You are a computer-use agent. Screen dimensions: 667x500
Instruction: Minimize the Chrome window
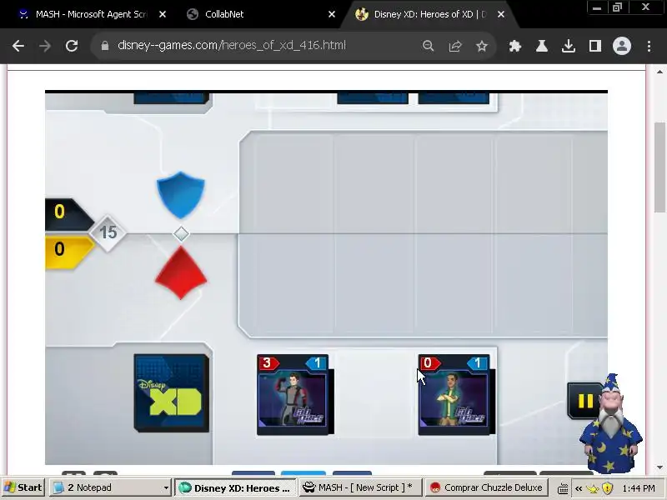(x=597, y=7)
